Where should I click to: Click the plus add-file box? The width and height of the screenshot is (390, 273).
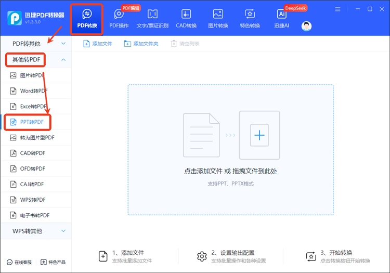click(x=259, y=135)
